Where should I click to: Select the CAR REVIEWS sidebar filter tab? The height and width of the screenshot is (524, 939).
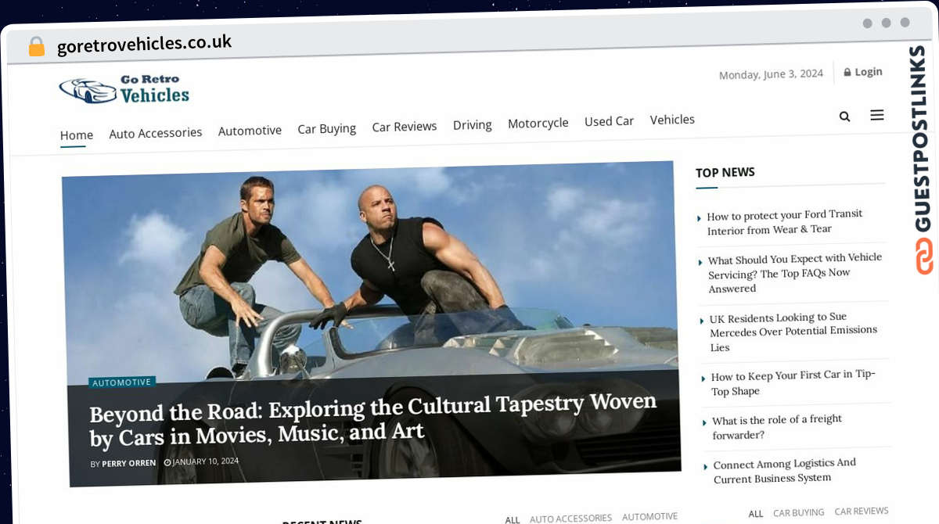[861, 511]
